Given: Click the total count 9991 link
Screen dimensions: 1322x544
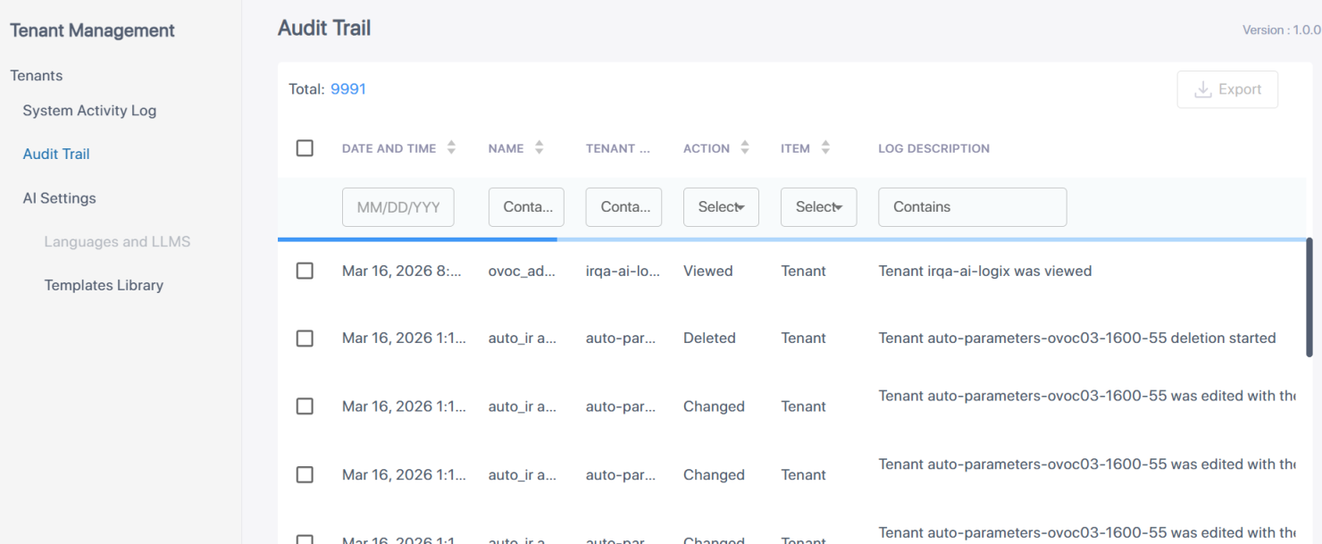Looking at the screenshot, I should click(x=347, y=89).
